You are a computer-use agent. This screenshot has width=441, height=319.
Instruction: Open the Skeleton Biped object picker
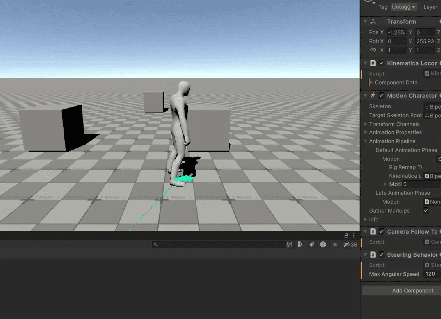(432, 106)
